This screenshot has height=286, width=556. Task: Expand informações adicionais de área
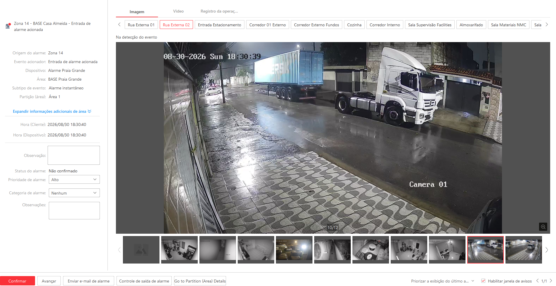52,111
